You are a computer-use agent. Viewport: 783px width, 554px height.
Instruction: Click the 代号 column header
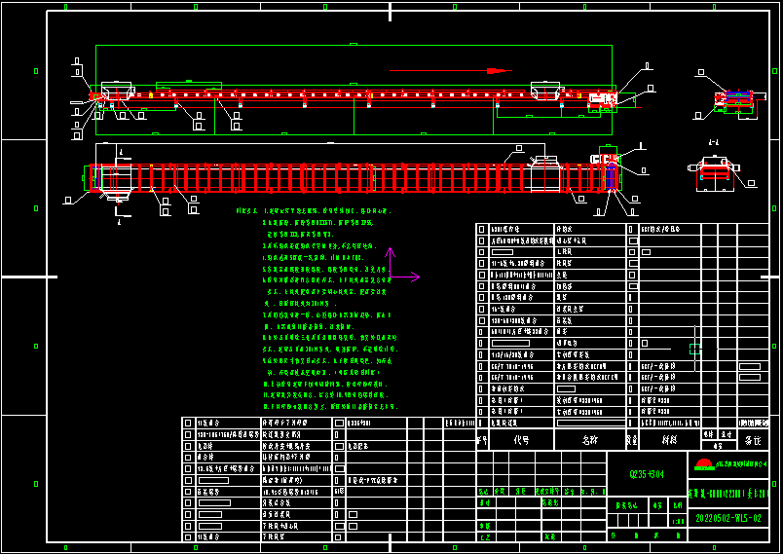(x=521, y=440)
